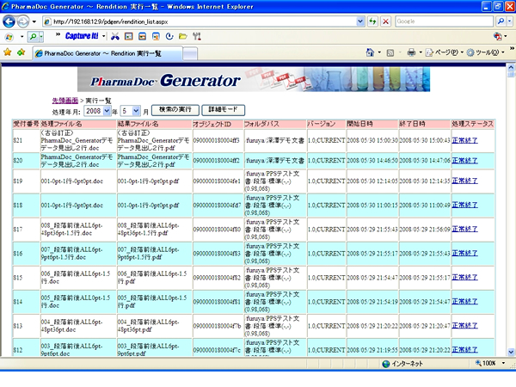516x387 pixels.
Task: Stop page loading with the red X icon
Action: (x=385, y=21)
